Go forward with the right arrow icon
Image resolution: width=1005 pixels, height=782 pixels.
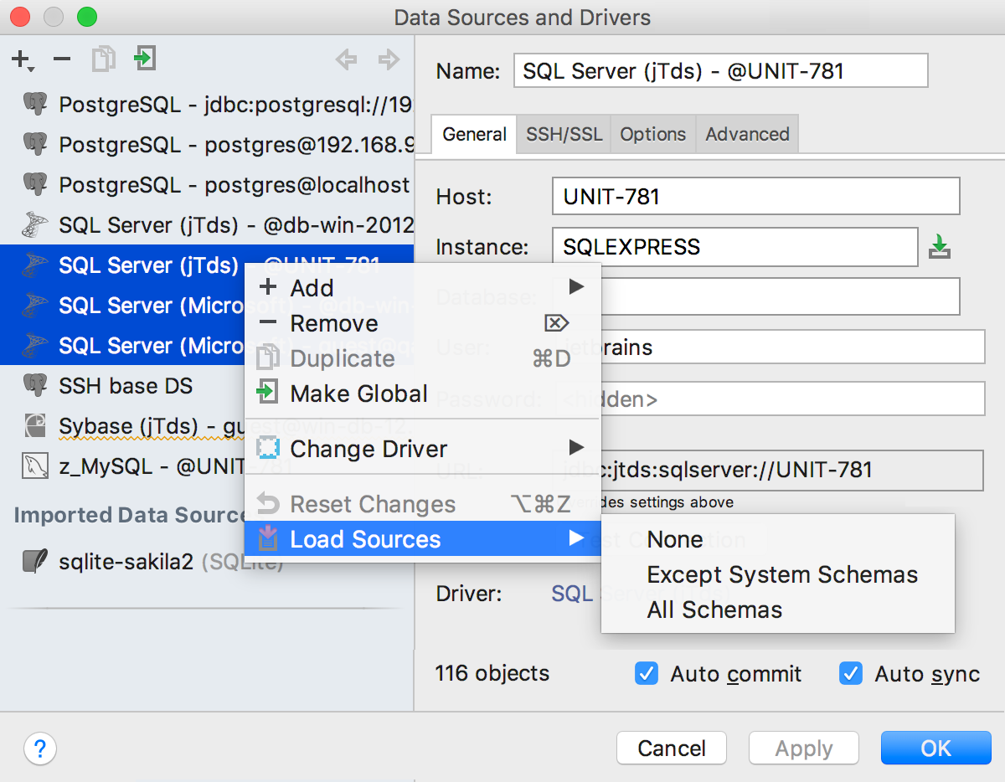point(389,59)
